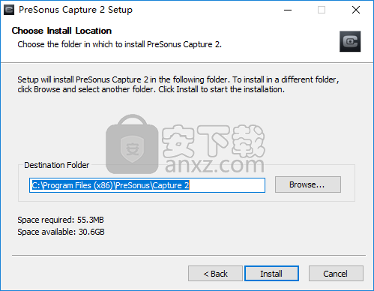Click the greyed-out maximize window button
This screenshot has height=291, width=374.
[322, 10]
